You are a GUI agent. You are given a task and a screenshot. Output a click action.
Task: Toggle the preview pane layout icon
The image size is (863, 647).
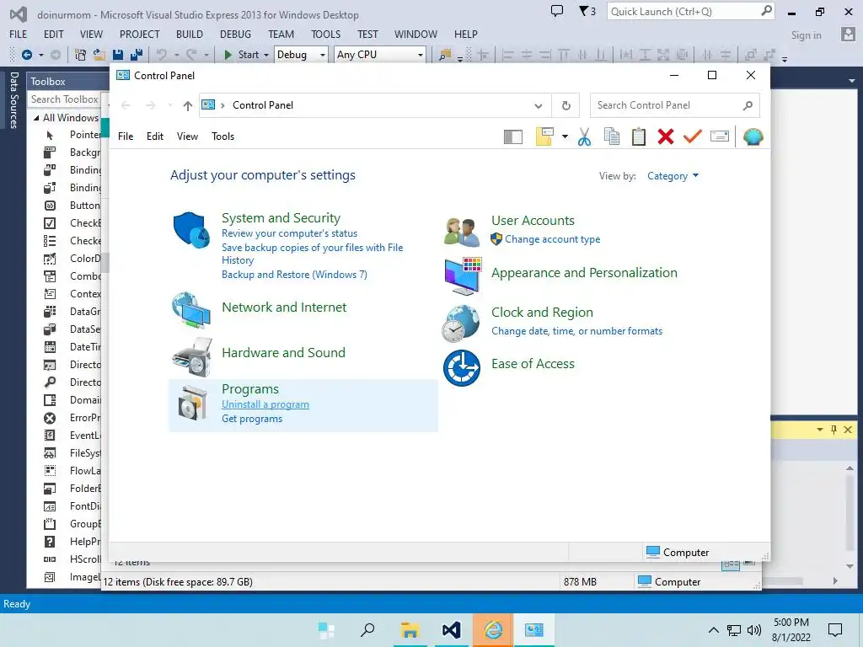tap(513, 136)
